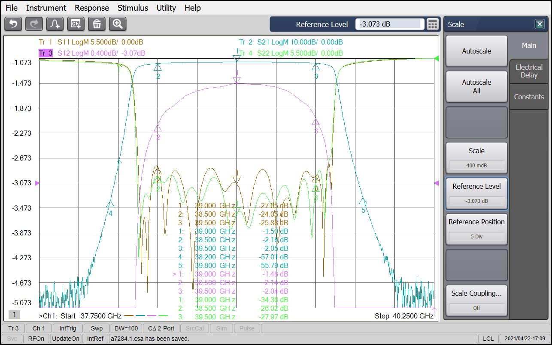Screen dimensions: 552x345
Task: Select marker 4 on the S21 trace
Action: (110, 205)
